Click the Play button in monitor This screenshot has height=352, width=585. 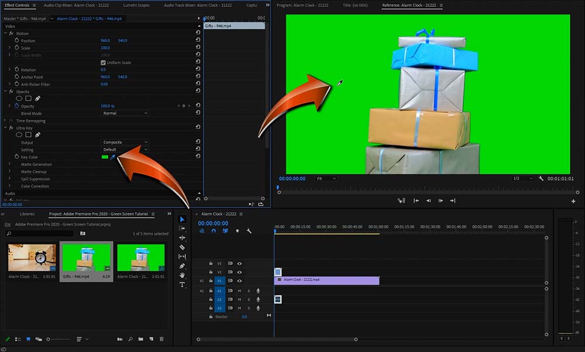(441, 201)
